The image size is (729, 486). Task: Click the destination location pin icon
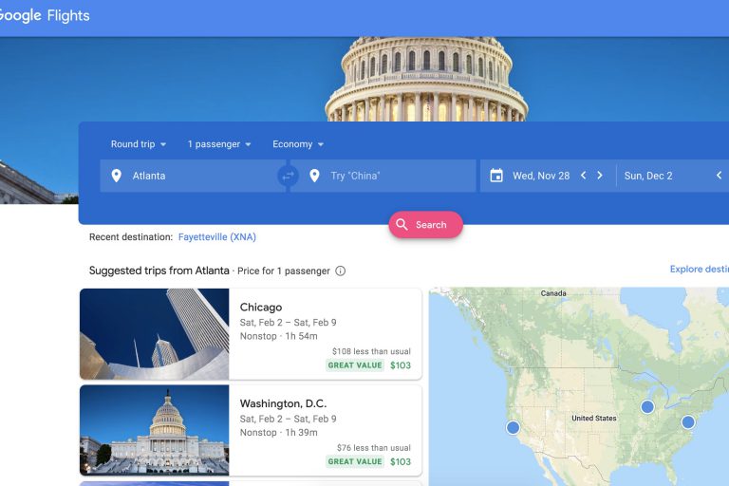[x=314, y=176]
